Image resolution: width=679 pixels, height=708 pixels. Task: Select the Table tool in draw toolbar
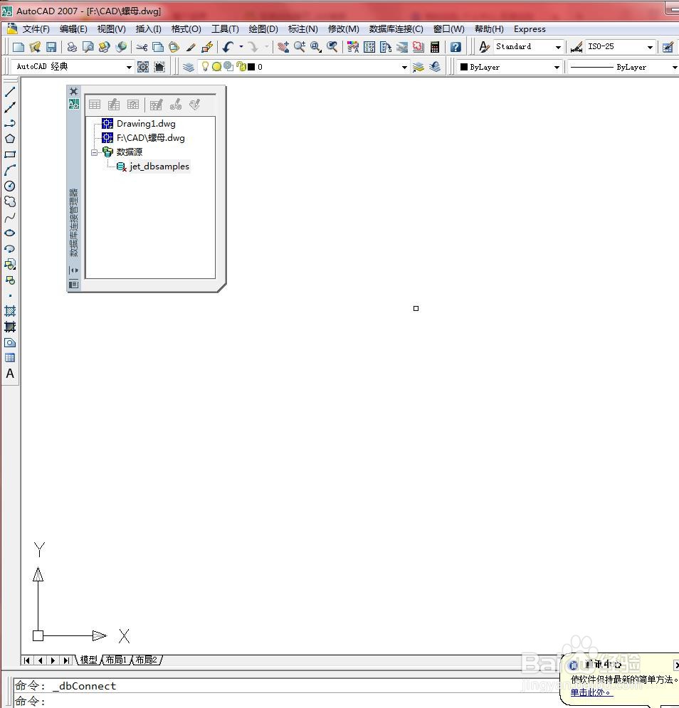[x=10, y=358]
